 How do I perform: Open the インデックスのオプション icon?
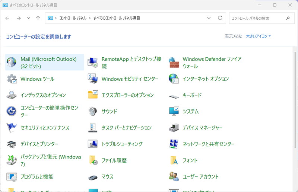click(x=12, y=95)
